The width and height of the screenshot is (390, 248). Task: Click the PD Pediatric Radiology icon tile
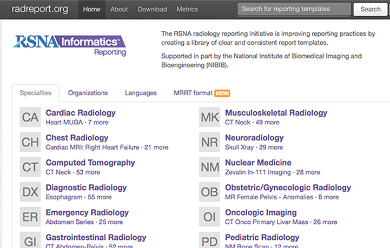210,240
